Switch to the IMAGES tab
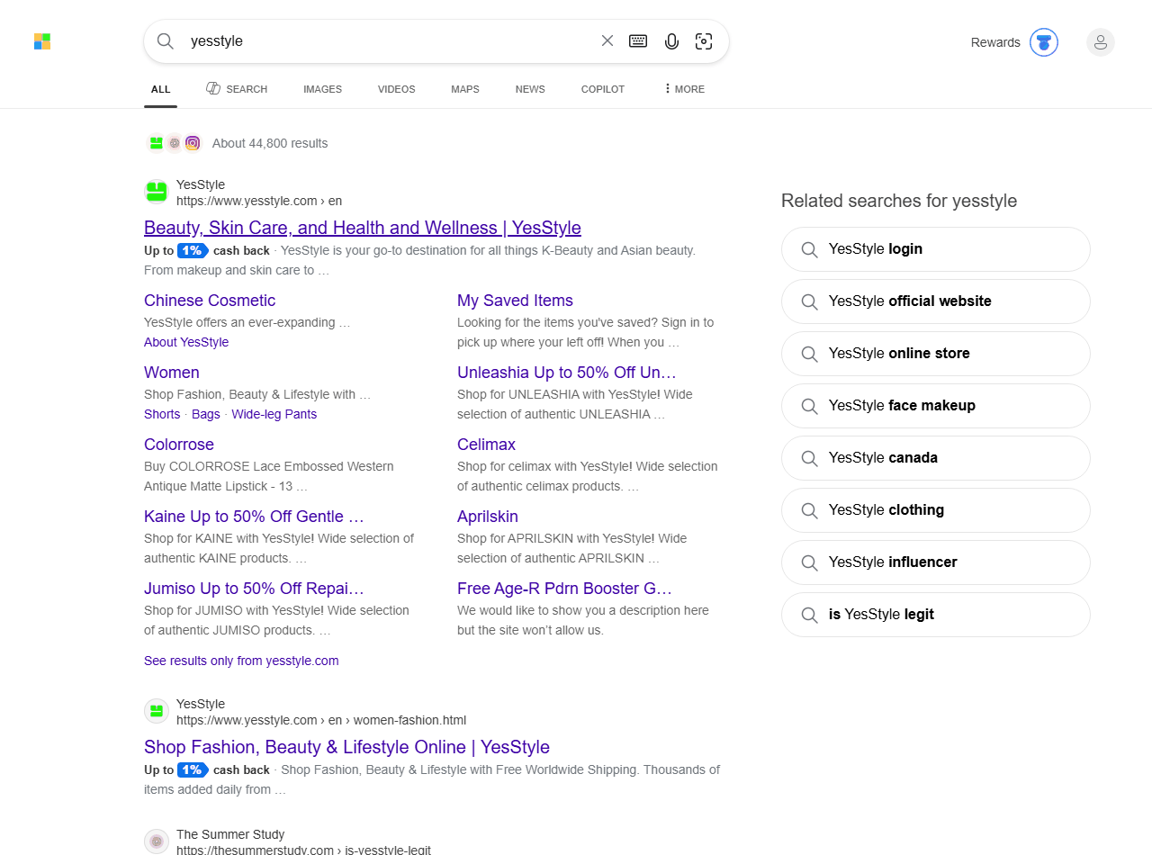 coord(322,89)
